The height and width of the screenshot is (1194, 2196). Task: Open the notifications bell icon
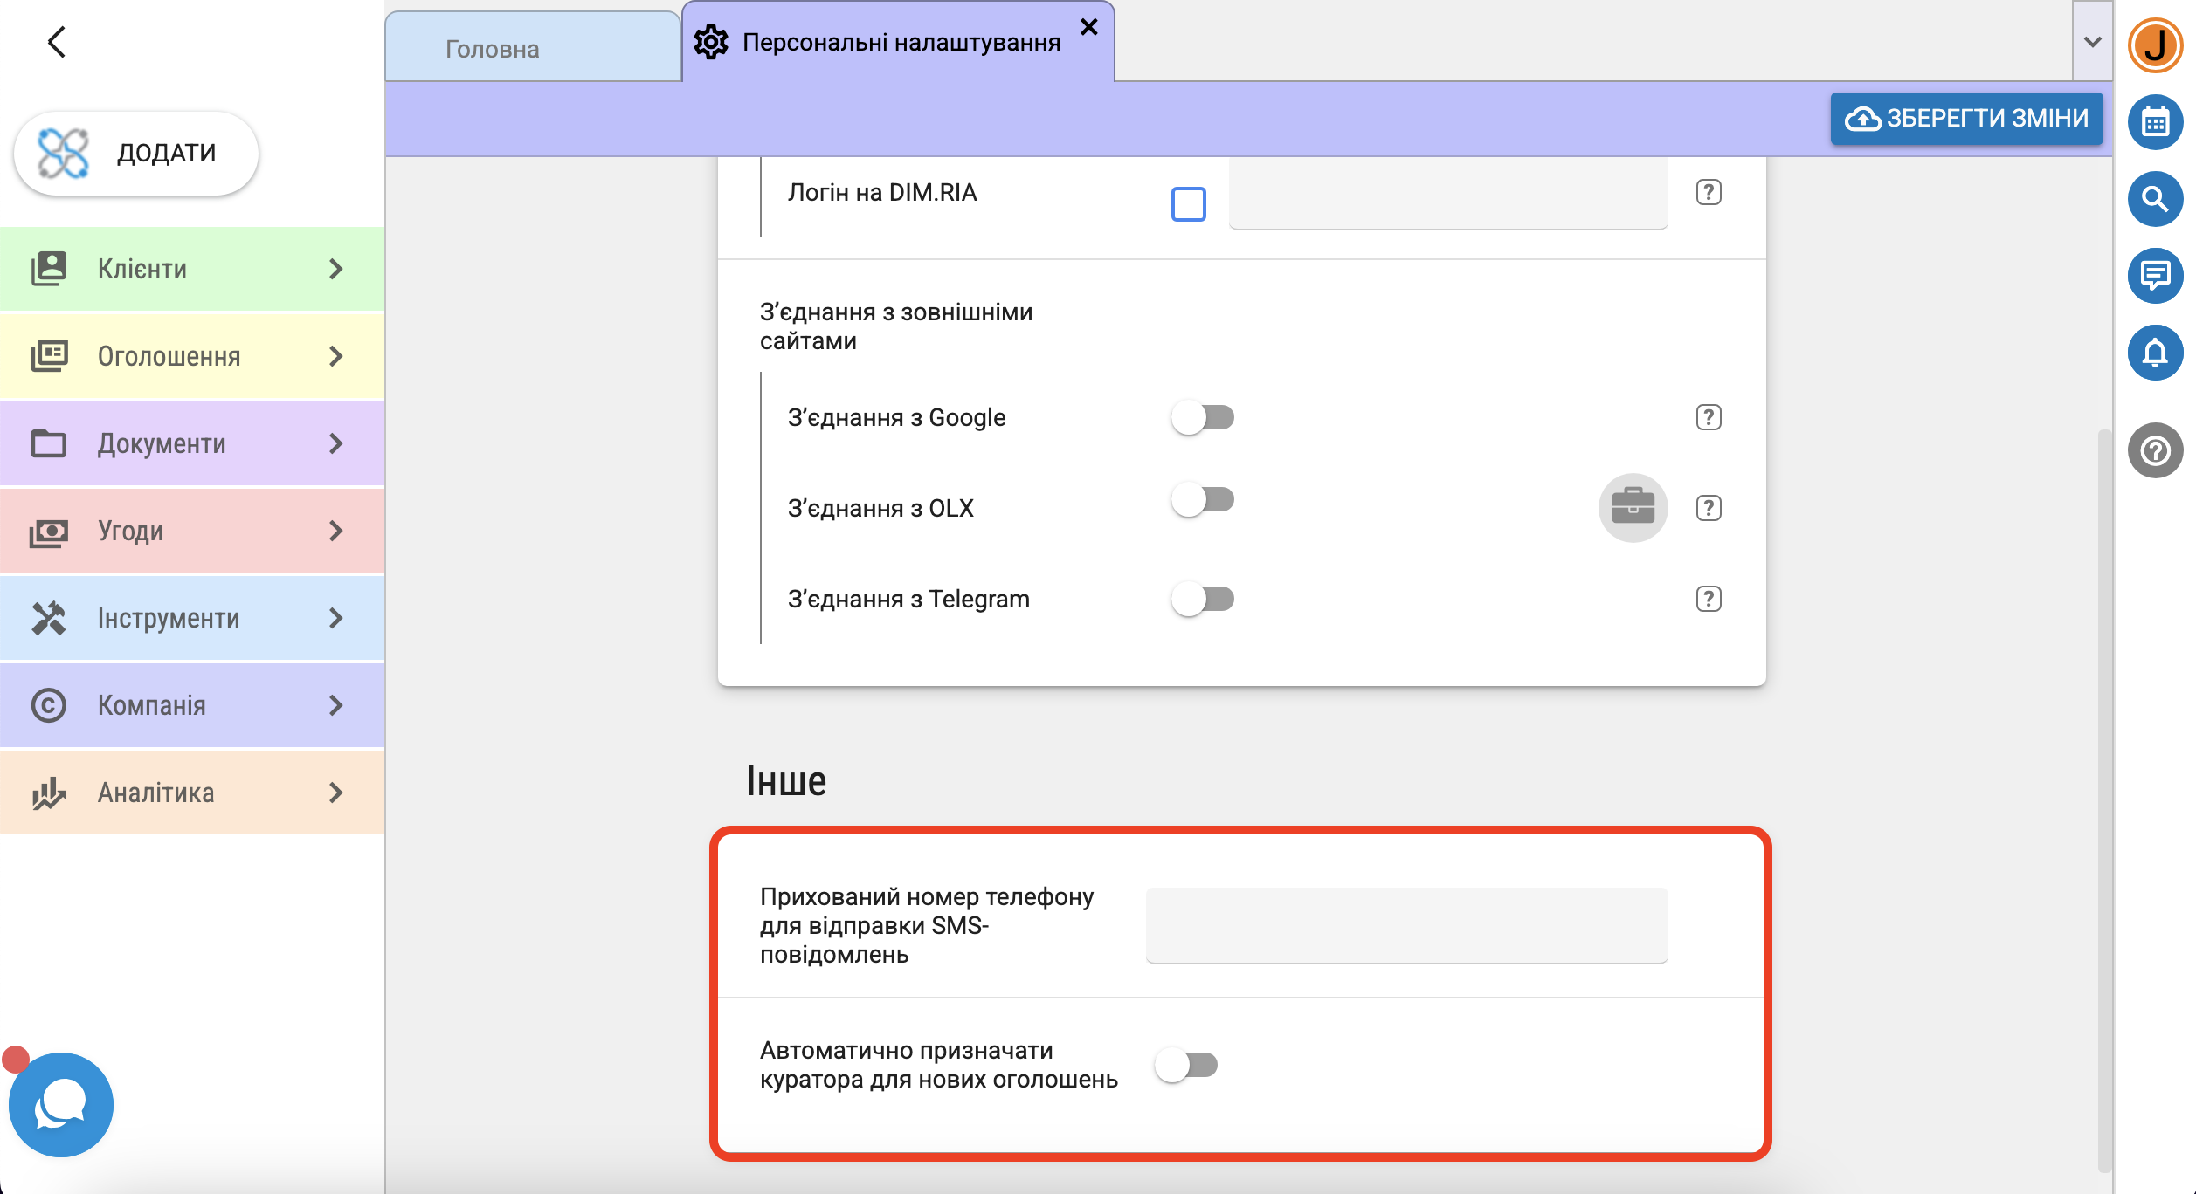2155,353
